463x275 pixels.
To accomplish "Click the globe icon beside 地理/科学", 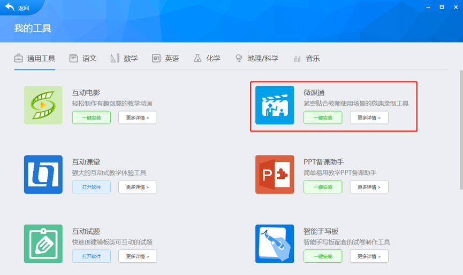I will tap(239, 58).
